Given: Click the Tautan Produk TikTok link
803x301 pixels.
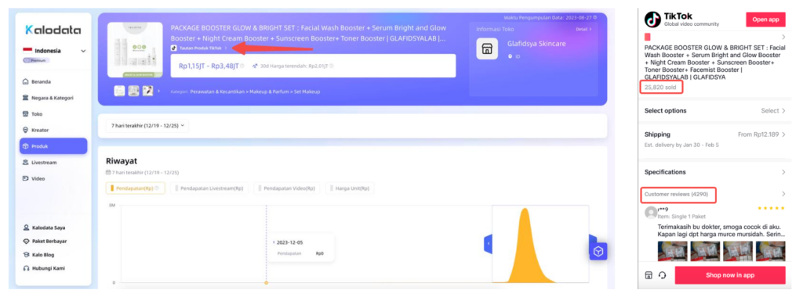Looking at the screenshot, I should pyautogui.click(x=200, y=48).
